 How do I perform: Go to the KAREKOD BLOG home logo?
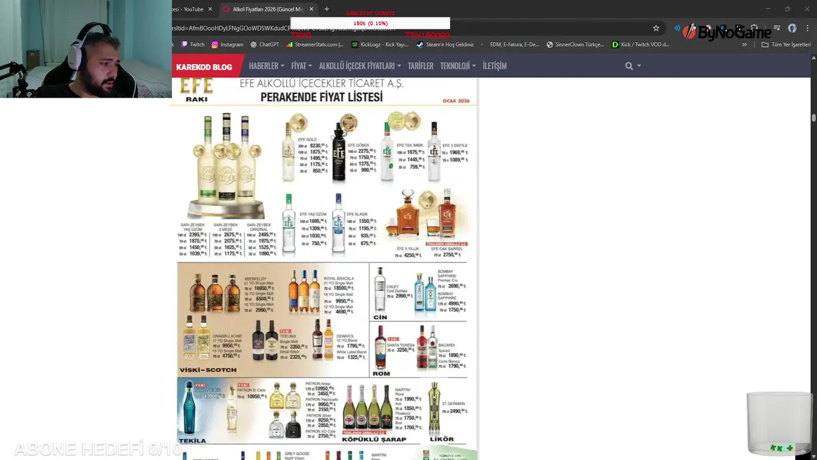tap(204, 66)
